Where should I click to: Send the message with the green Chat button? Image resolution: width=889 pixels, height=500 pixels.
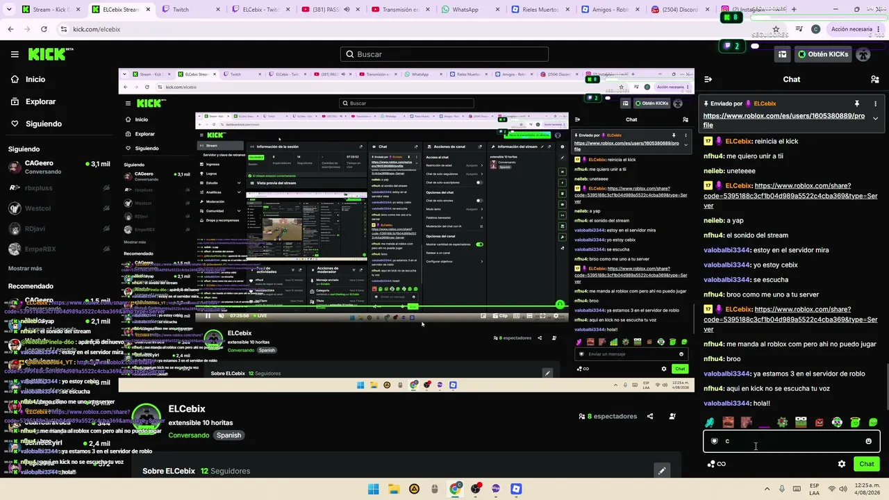point(867,464)
